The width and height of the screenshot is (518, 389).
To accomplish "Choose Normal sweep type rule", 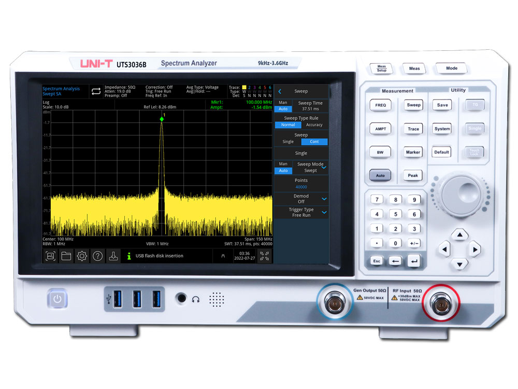I will 288,124.
